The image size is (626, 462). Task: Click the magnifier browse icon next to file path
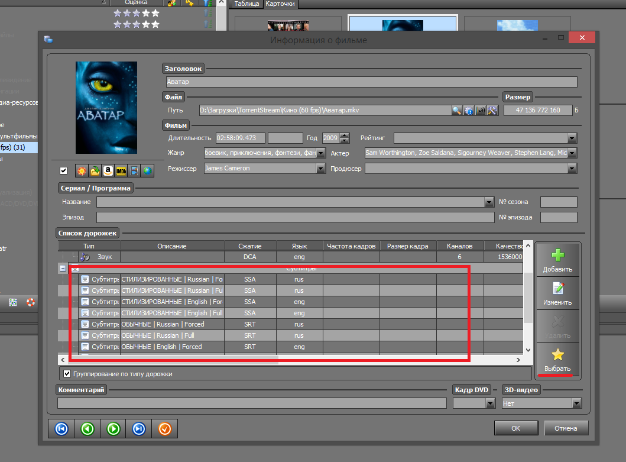457,110
